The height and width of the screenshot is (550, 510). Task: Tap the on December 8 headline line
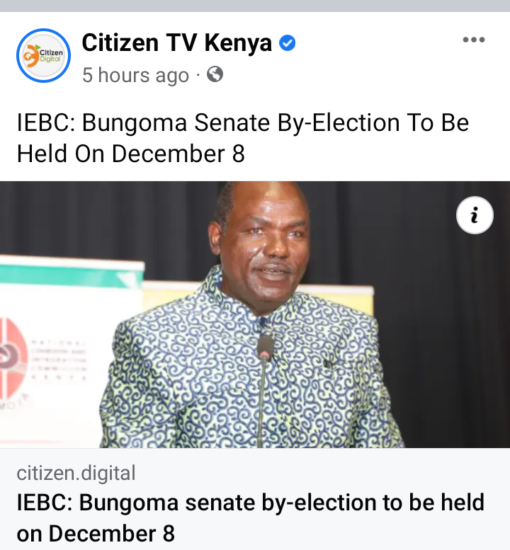point(96,534)
